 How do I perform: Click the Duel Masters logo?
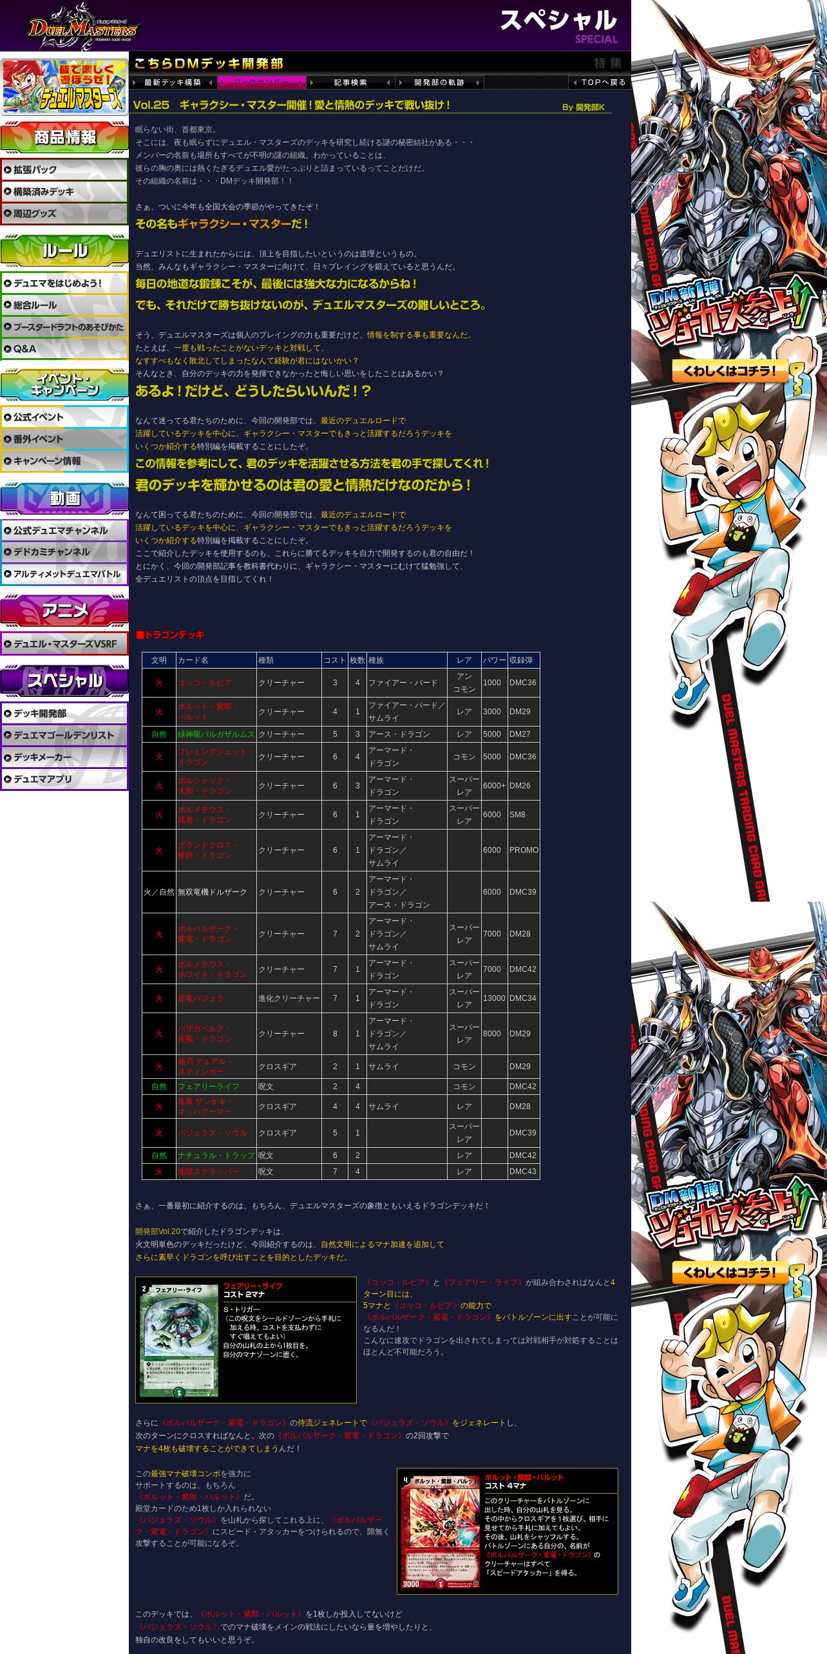(x=83, y=27)
